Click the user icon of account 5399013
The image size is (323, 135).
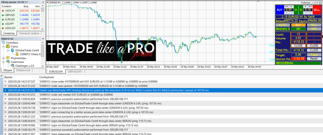[x=17, y=54]
